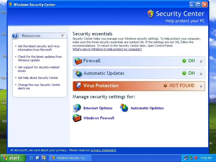This screenshot has height=162, width=216.
Task: Expand the Firewall section chevron
Action: [201, 61]
